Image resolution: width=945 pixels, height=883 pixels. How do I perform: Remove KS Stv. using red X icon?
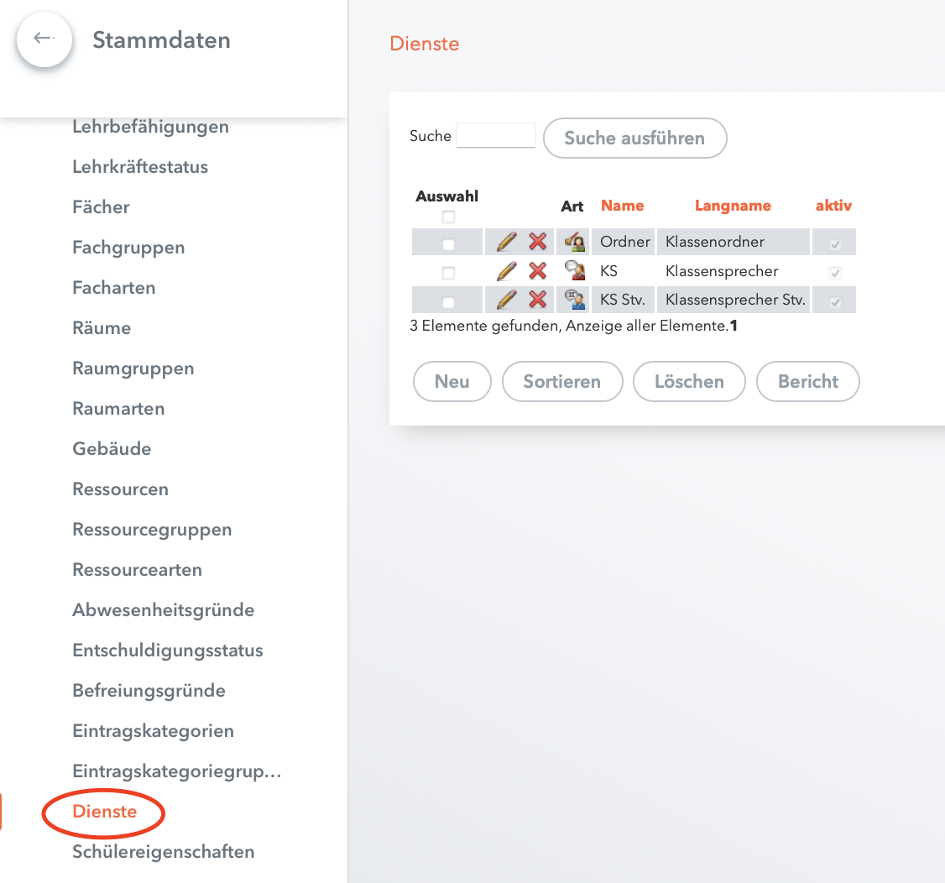coord(538,300)
